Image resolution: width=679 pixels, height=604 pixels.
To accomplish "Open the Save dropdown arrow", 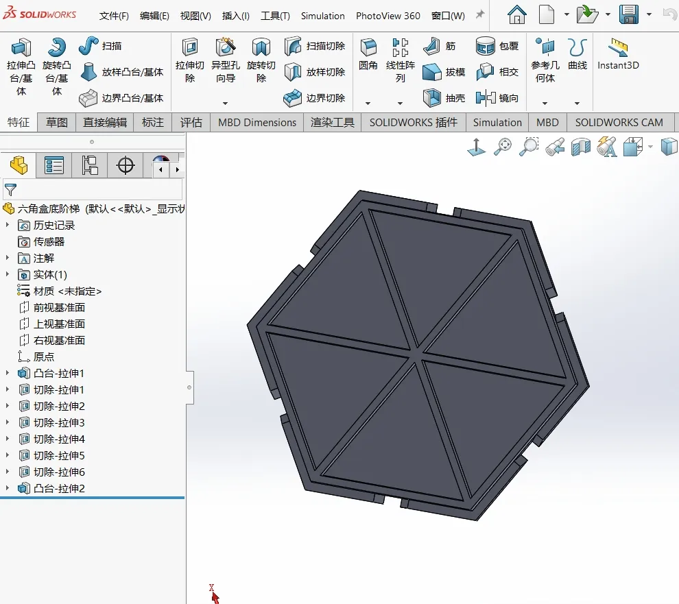I will 649,14.
